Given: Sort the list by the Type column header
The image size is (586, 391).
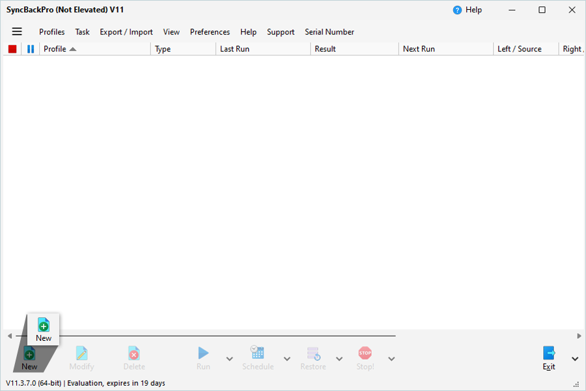Looking at the screenshot, I should [x=183, y=49].
